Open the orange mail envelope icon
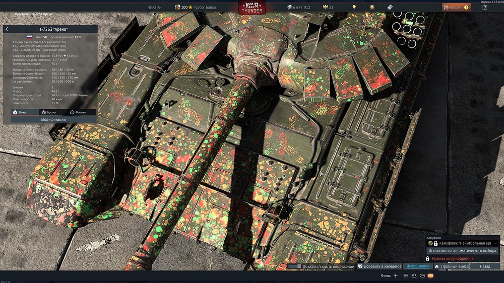504x283 pixels. [430, 276]
